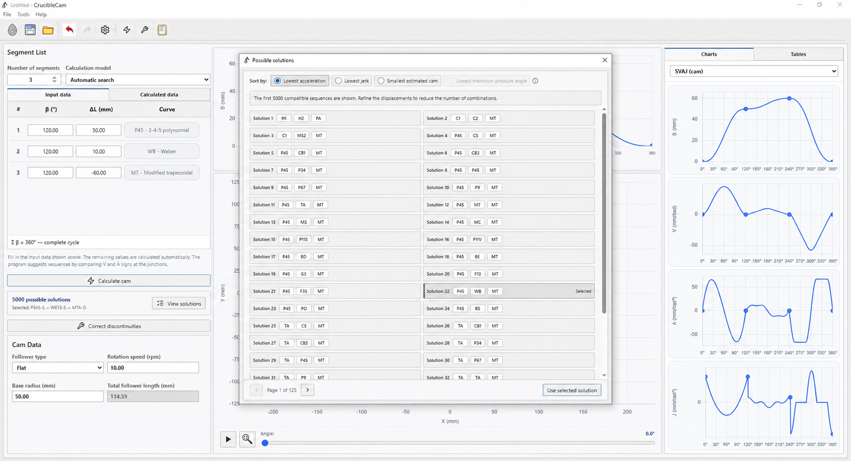Select Solution 22 row P45 WB MT
851x461 pixels.
click(509, 291)
